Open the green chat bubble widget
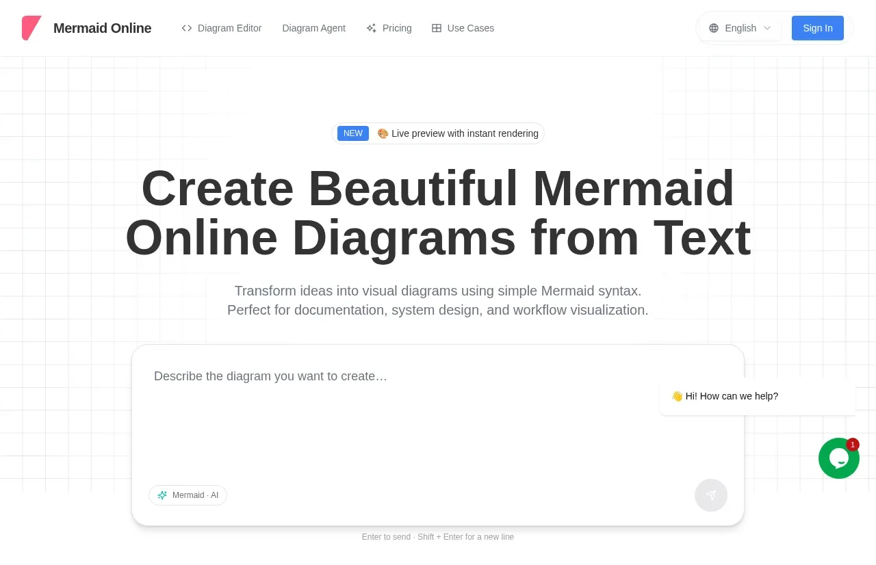This screenshot has width=876, height=565. 839,458
